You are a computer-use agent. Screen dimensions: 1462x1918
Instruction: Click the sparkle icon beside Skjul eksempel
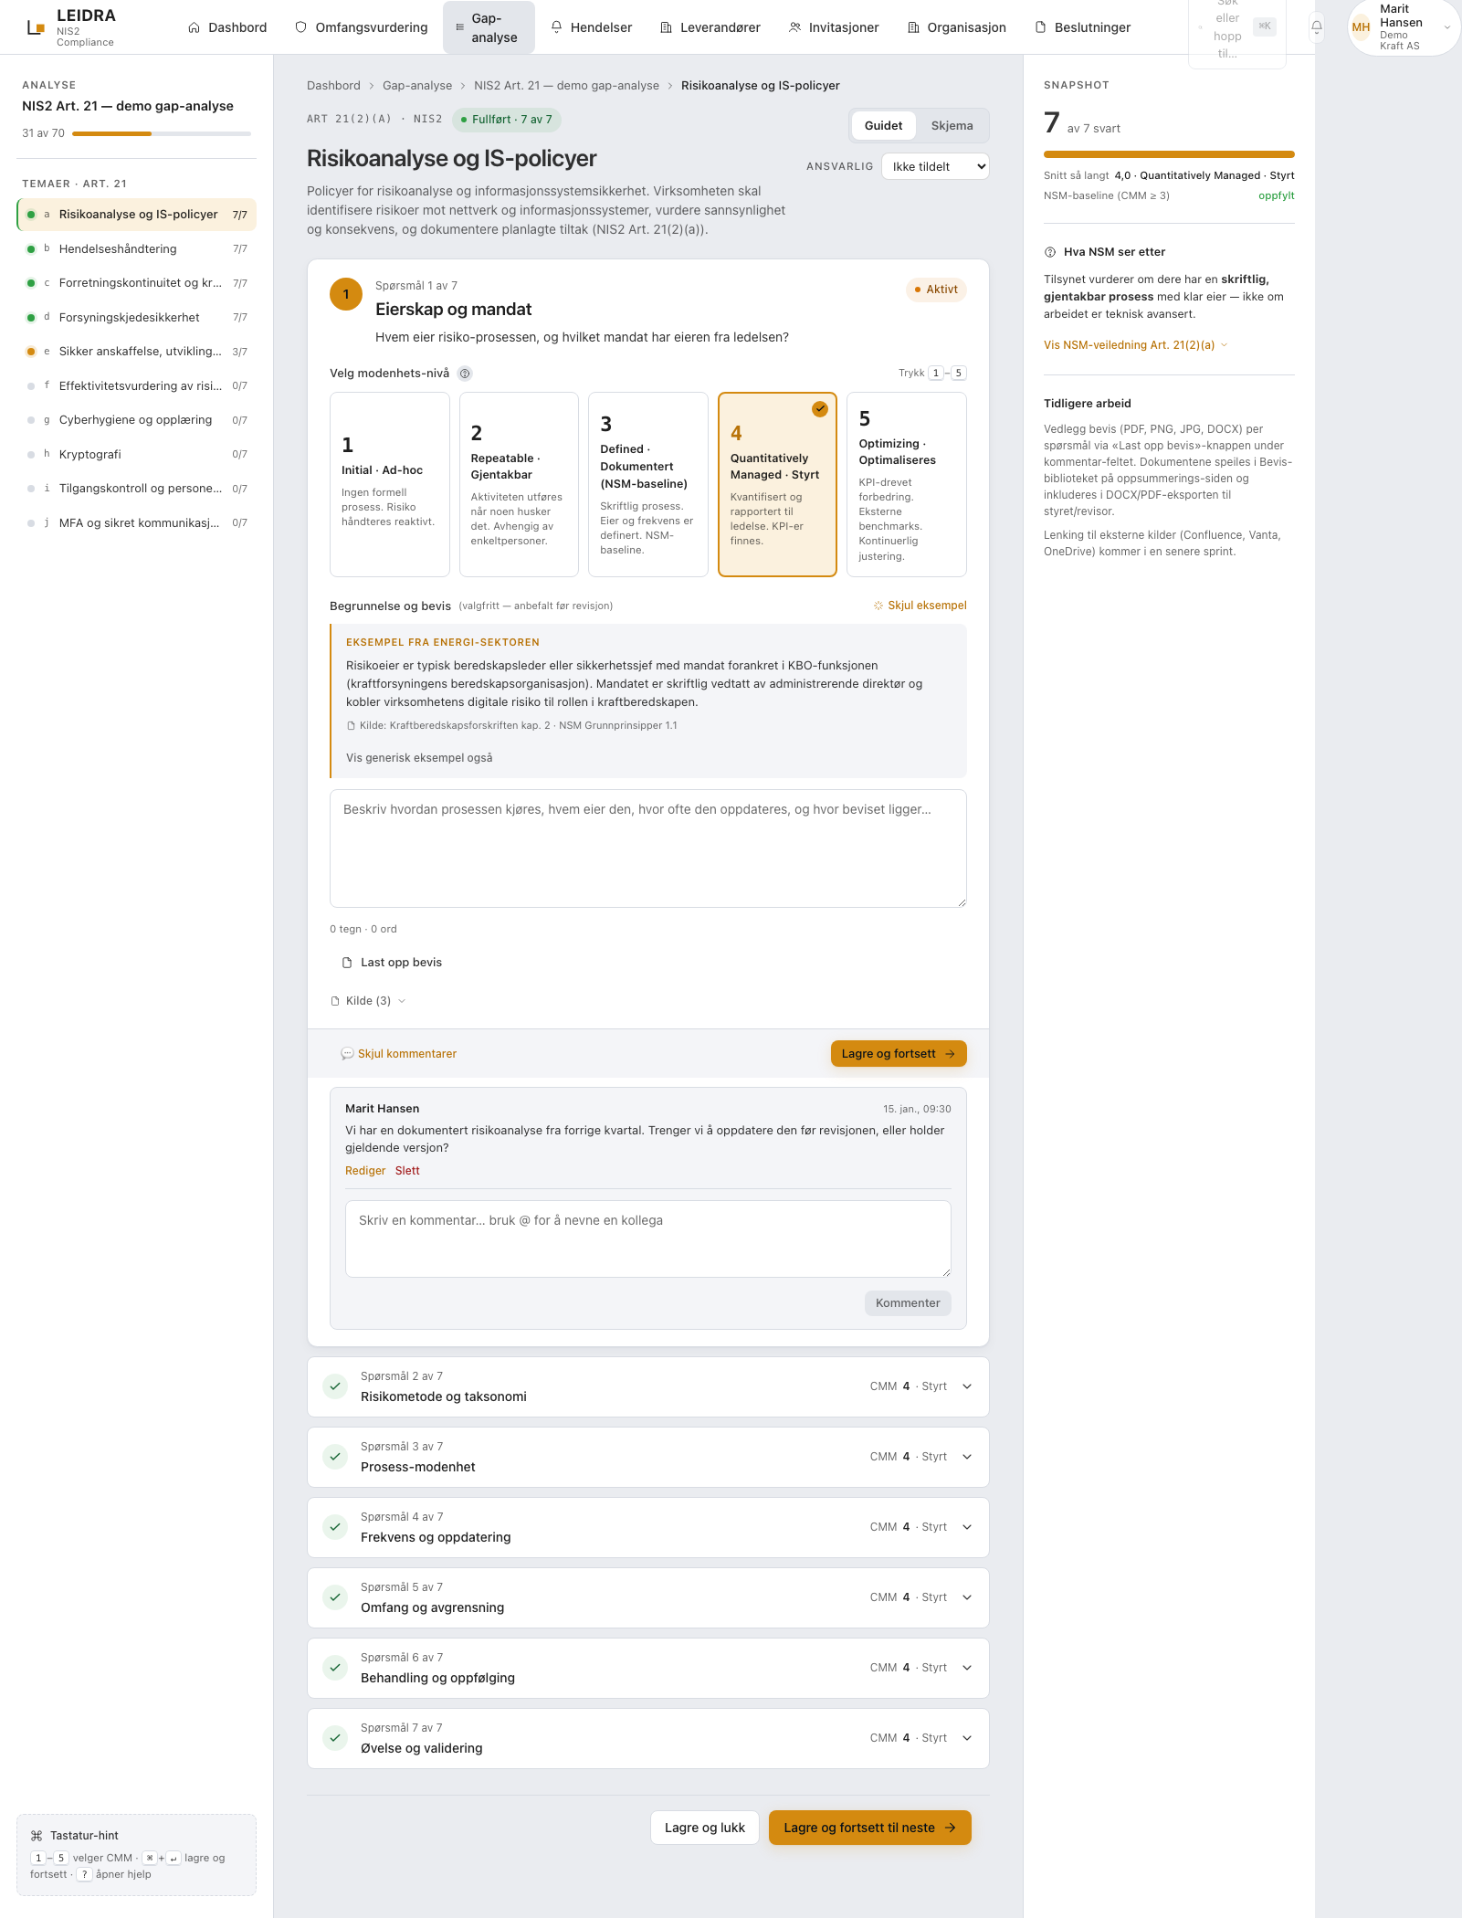click(878, 606)
